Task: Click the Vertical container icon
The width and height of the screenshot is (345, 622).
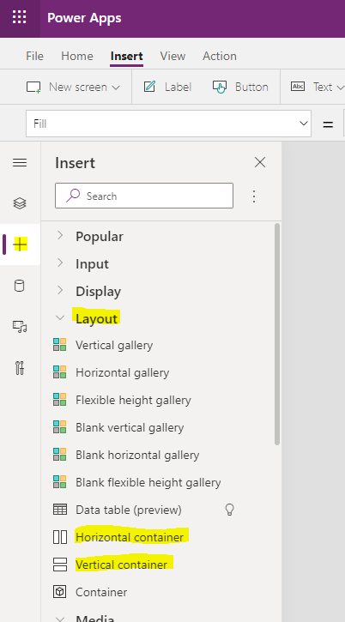Action: (60, 565)
